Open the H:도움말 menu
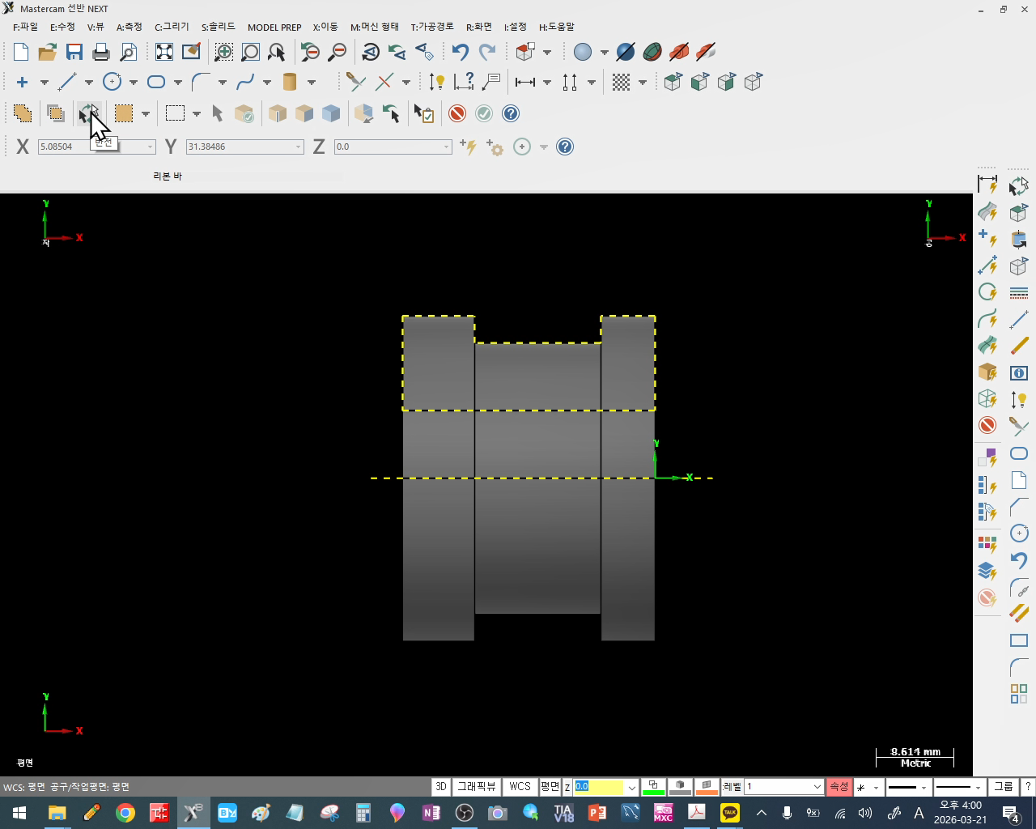Image resolution: width=1036 pixels, height=829 pixels. (x=557, y=27)
